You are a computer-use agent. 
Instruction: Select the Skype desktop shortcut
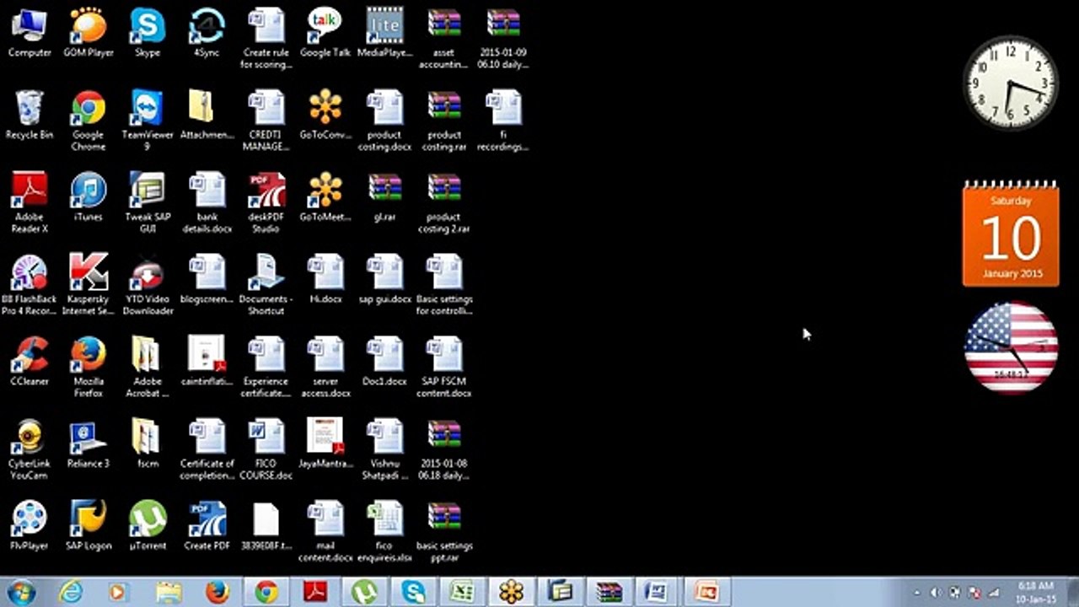coord(148,34)
